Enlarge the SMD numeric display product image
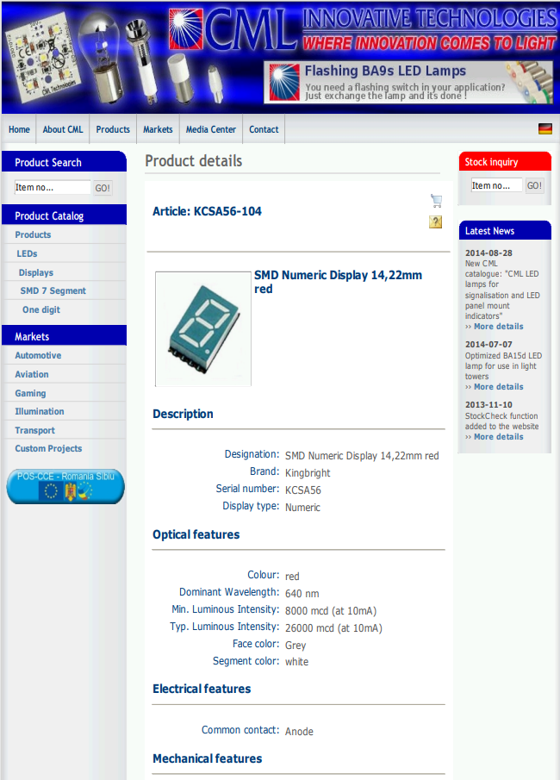This screenshot has width=560, height=780. 203,329
